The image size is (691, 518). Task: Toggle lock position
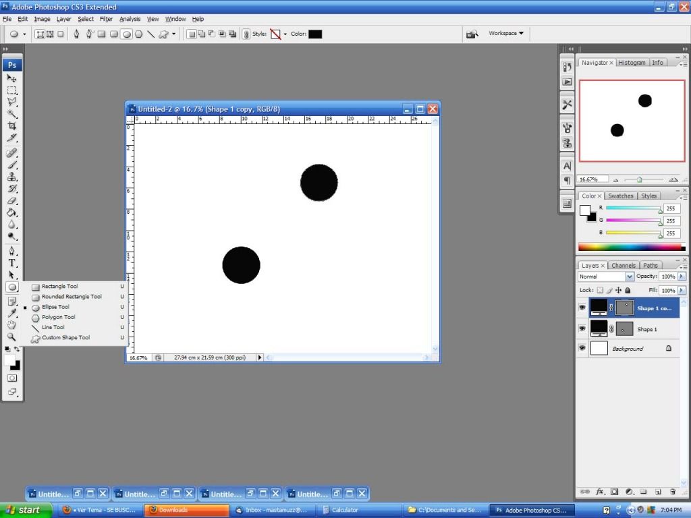click(618, 290)
